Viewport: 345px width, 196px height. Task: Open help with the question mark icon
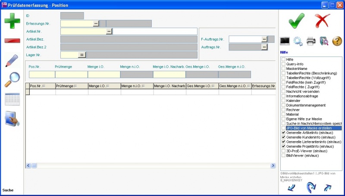pos(337,41)
